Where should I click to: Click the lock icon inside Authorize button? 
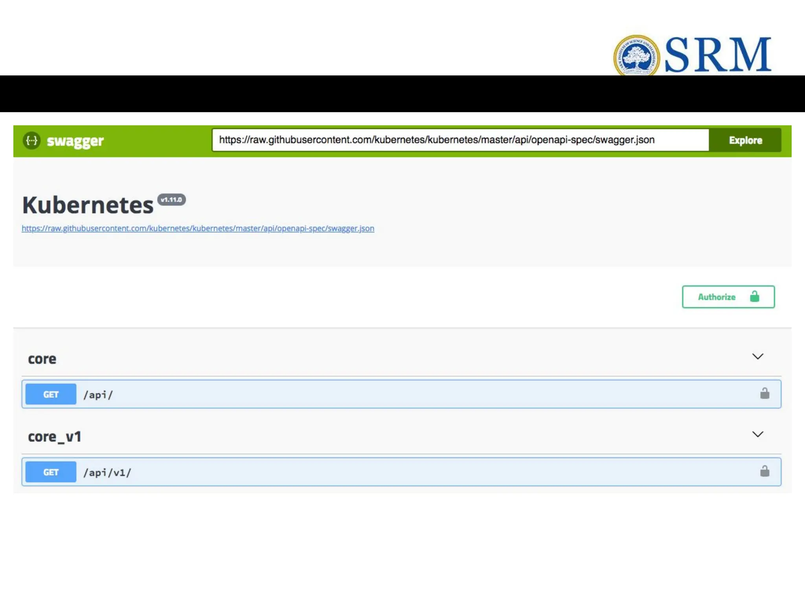(x=754, y=296)
